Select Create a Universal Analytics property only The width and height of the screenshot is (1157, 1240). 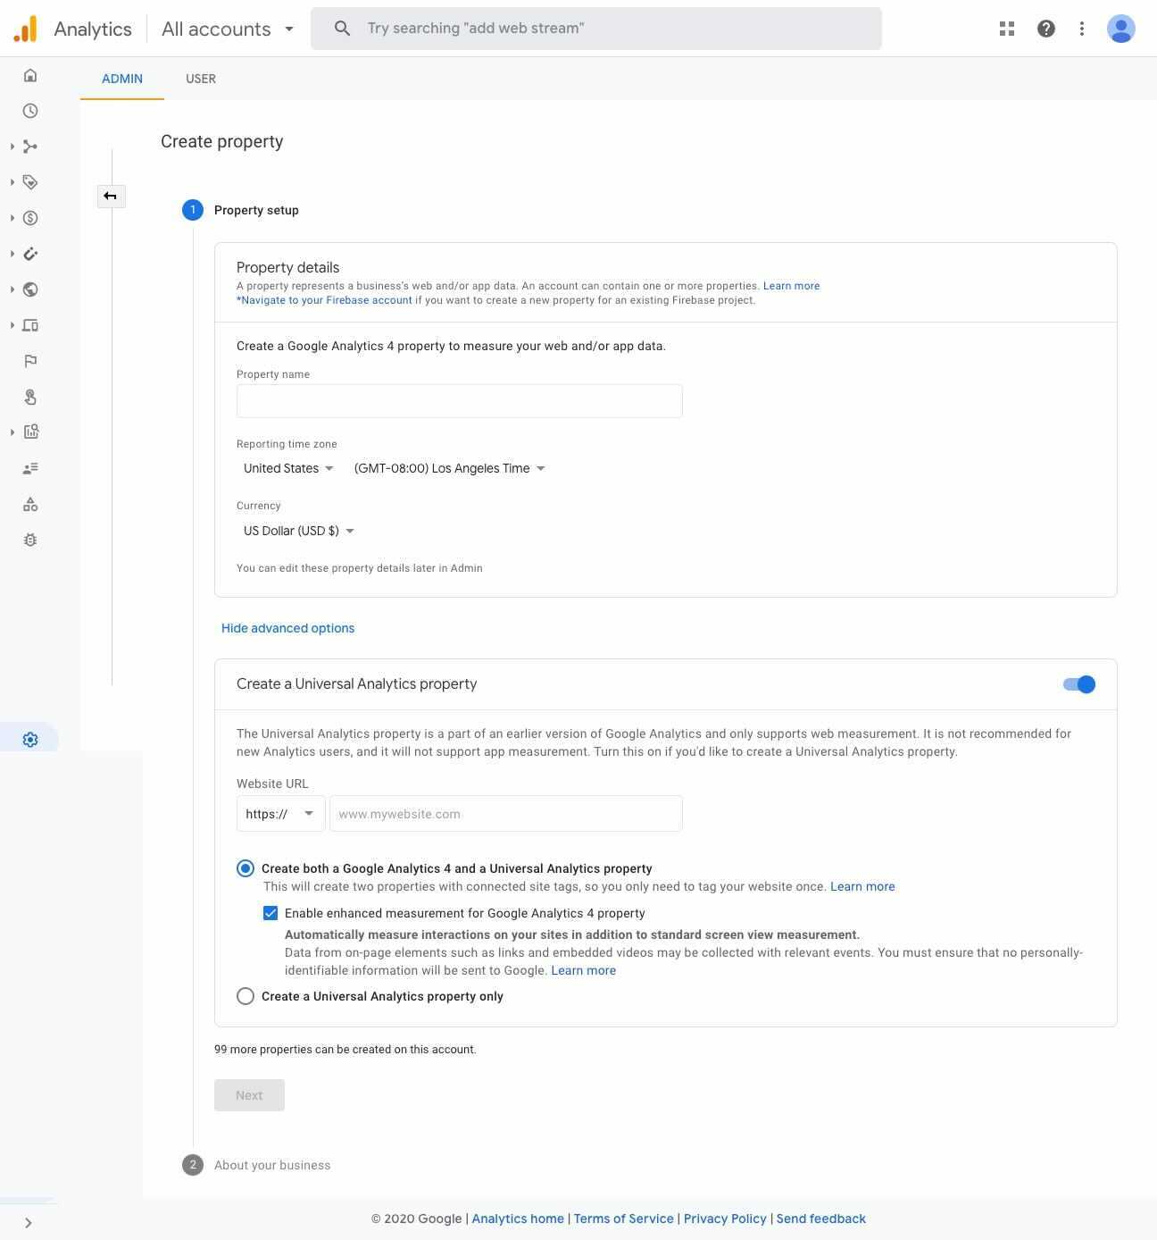[246, 996]
